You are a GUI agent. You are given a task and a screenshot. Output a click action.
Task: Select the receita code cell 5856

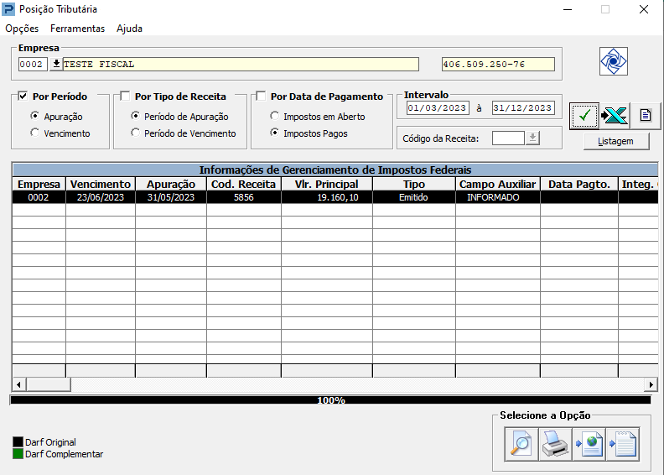[244, 197]
